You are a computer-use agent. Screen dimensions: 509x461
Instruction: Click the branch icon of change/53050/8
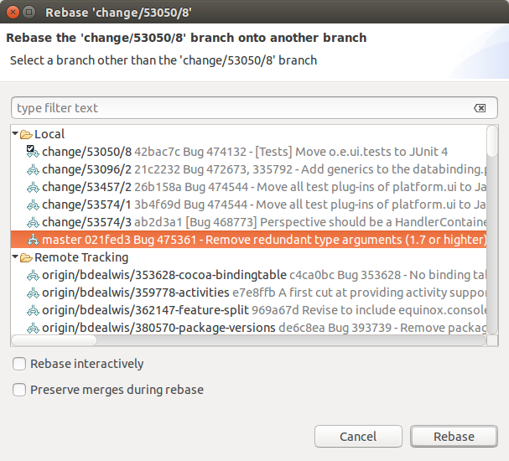[33, 152]
